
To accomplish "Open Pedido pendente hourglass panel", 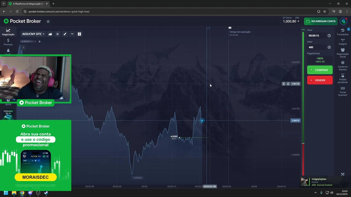I will (343, 79).
